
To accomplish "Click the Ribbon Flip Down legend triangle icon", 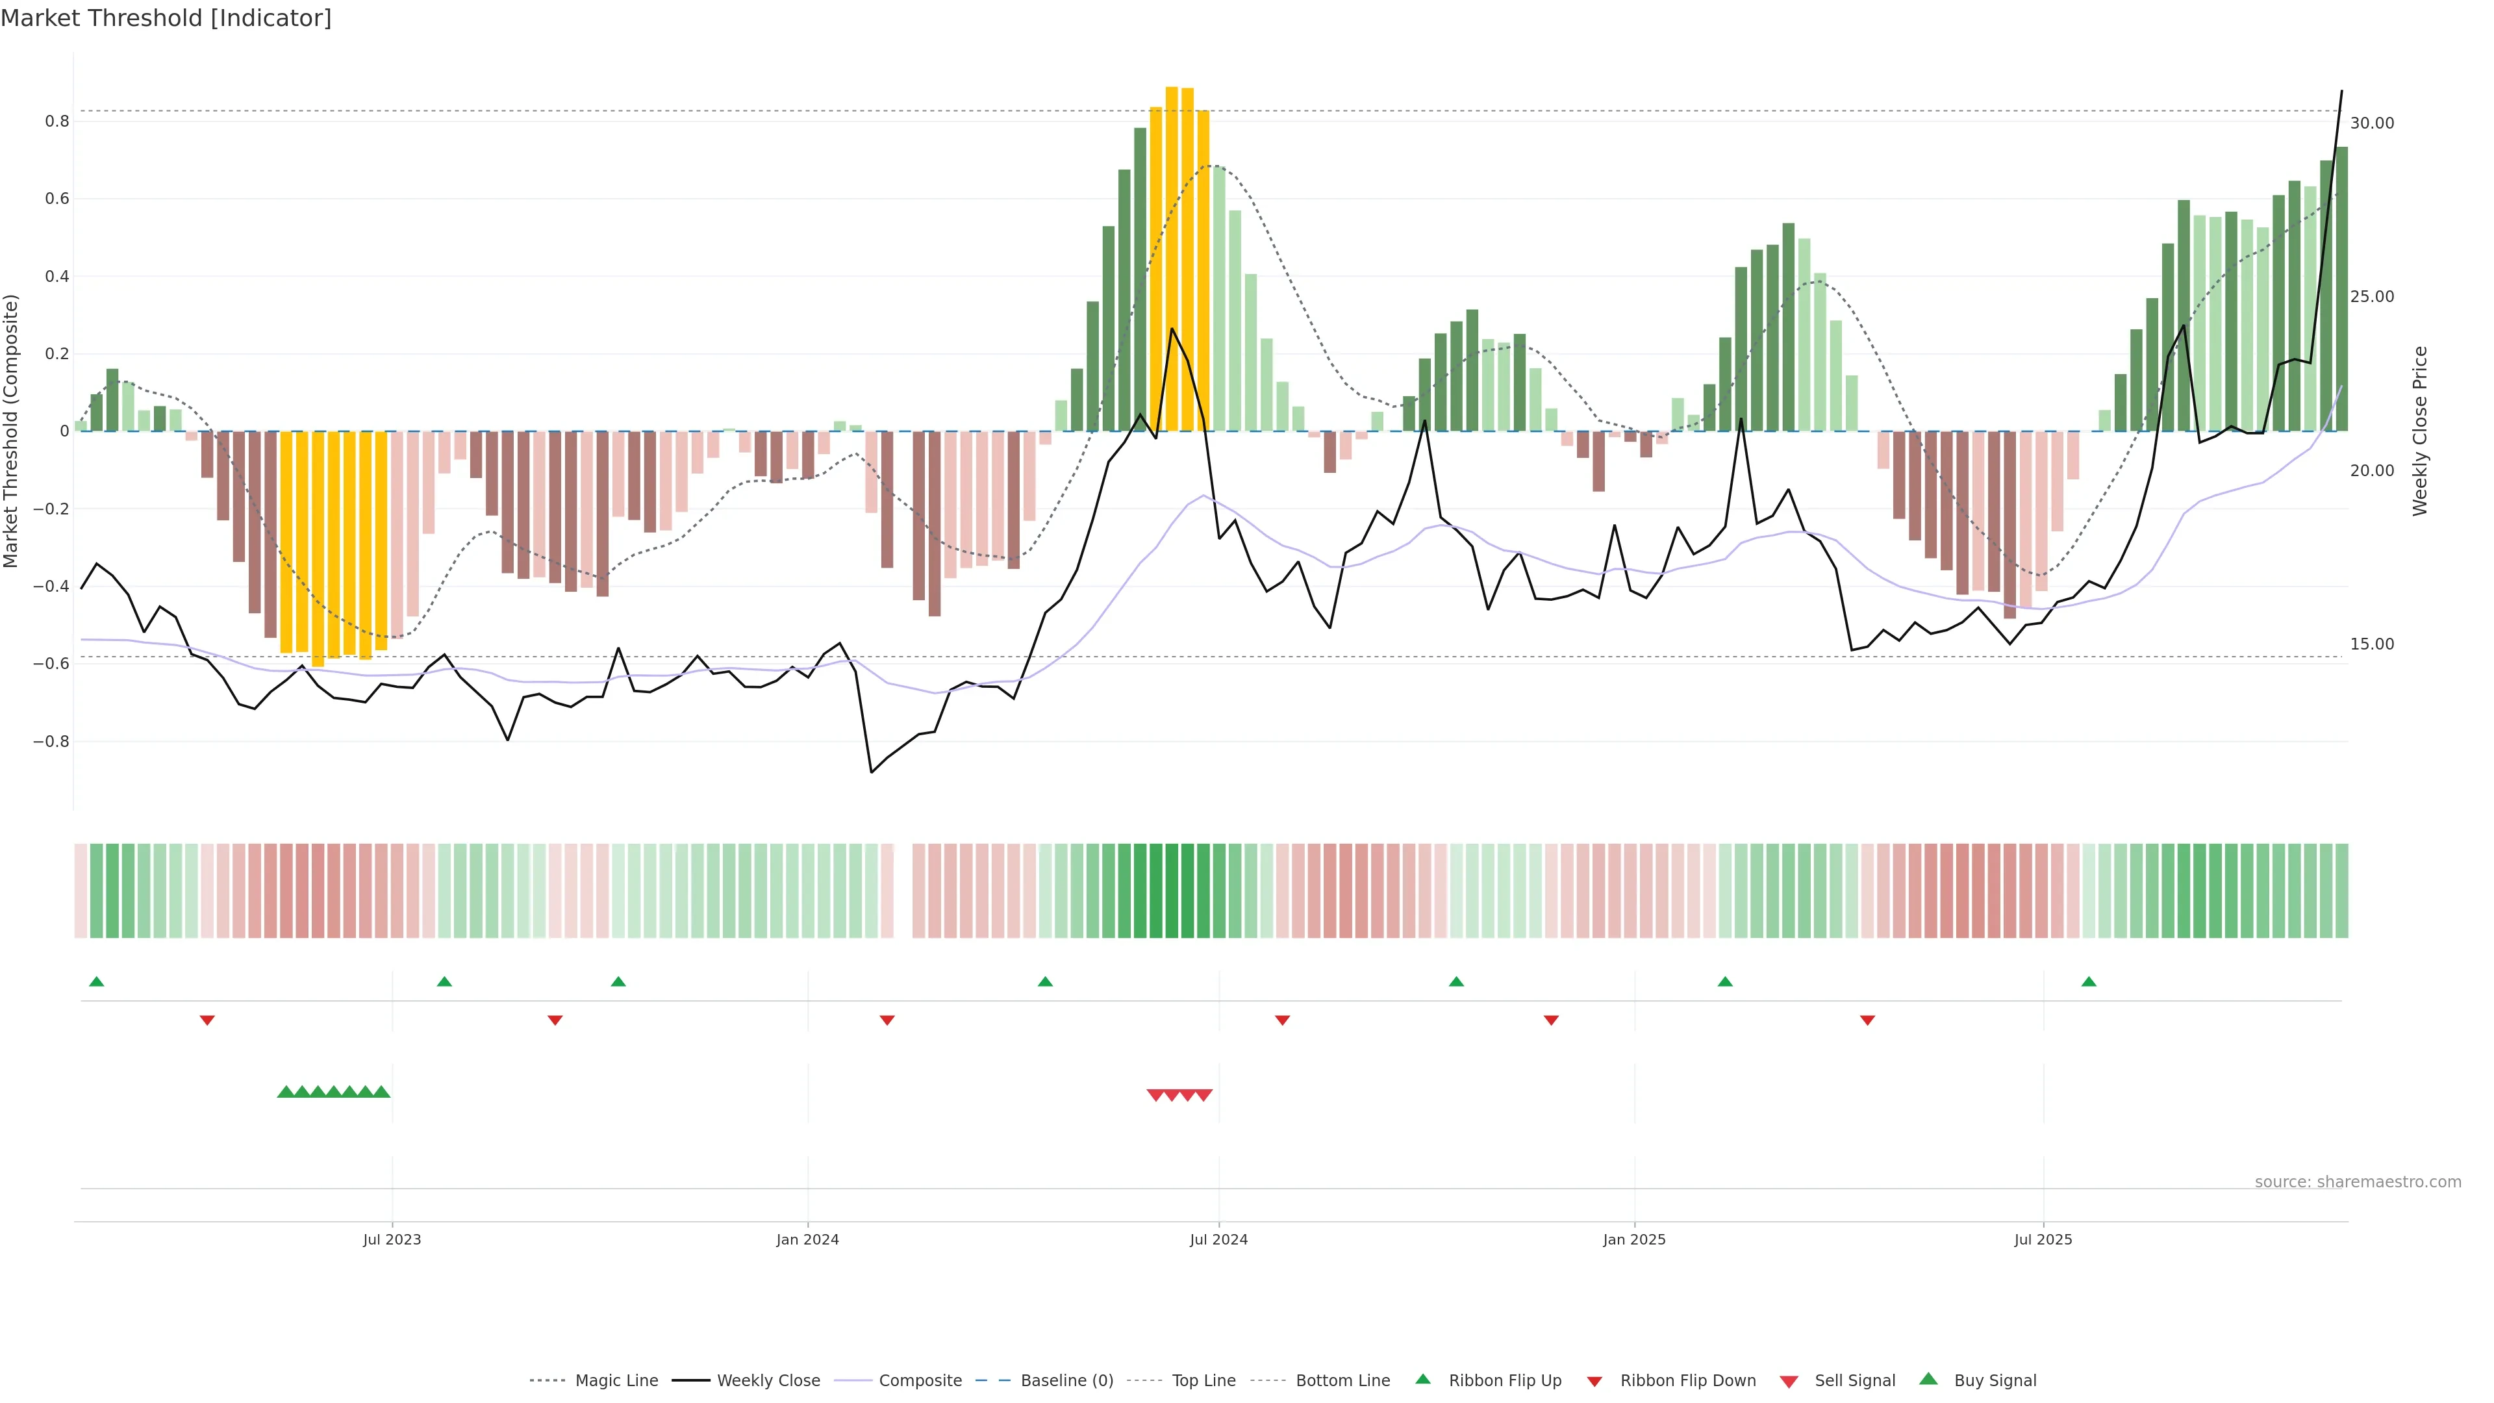I will coord(1594,1381).
